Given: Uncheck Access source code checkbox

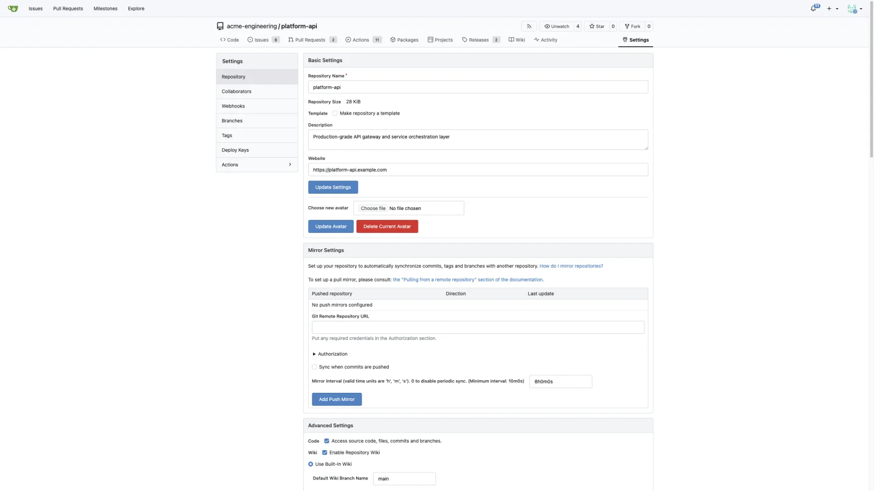Looking at the screenshot, I should point(327,441).
